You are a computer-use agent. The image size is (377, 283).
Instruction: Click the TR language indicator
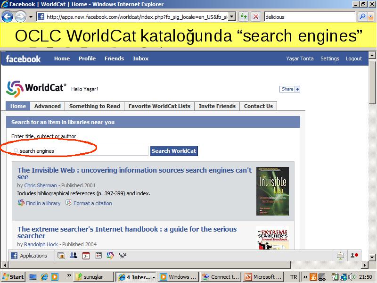point(294,277)
